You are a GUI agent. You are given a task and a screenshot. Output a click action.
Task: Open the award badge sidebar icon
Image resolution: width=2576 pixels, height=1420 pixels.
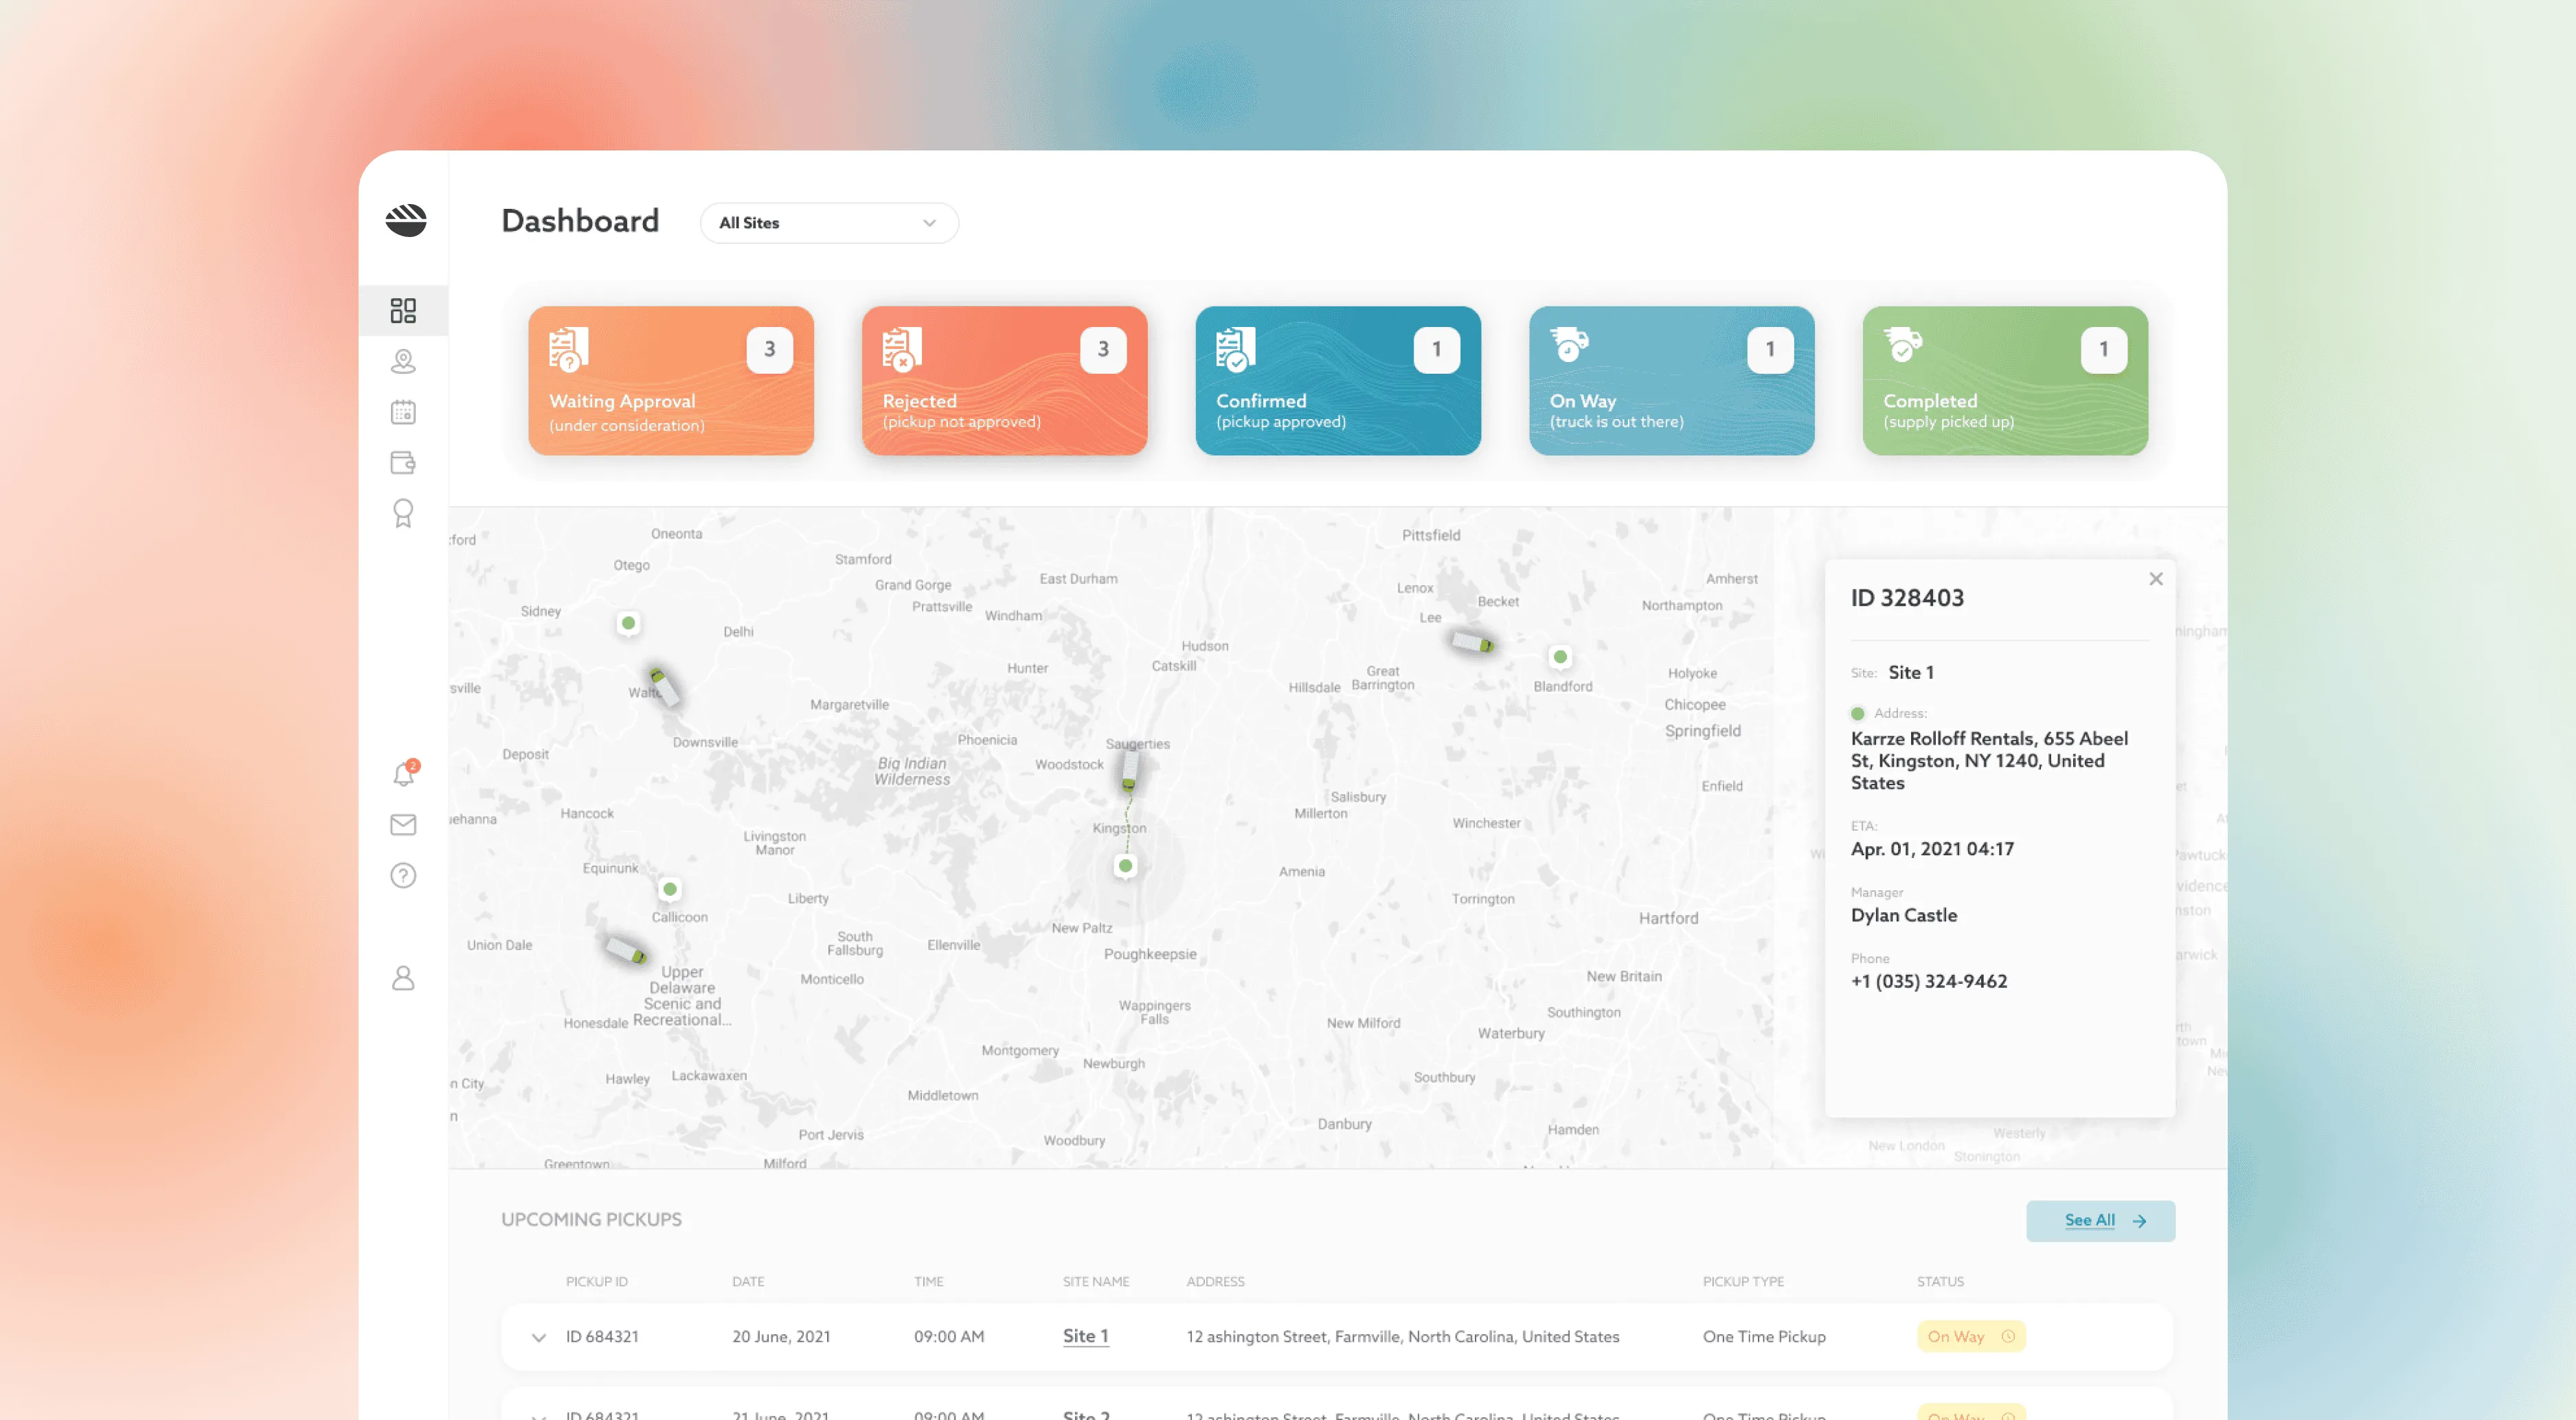[x=403, y=513]
